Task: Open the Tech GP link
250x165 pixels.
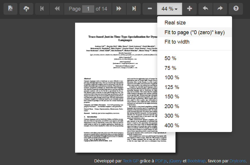Action: [130, 161]
